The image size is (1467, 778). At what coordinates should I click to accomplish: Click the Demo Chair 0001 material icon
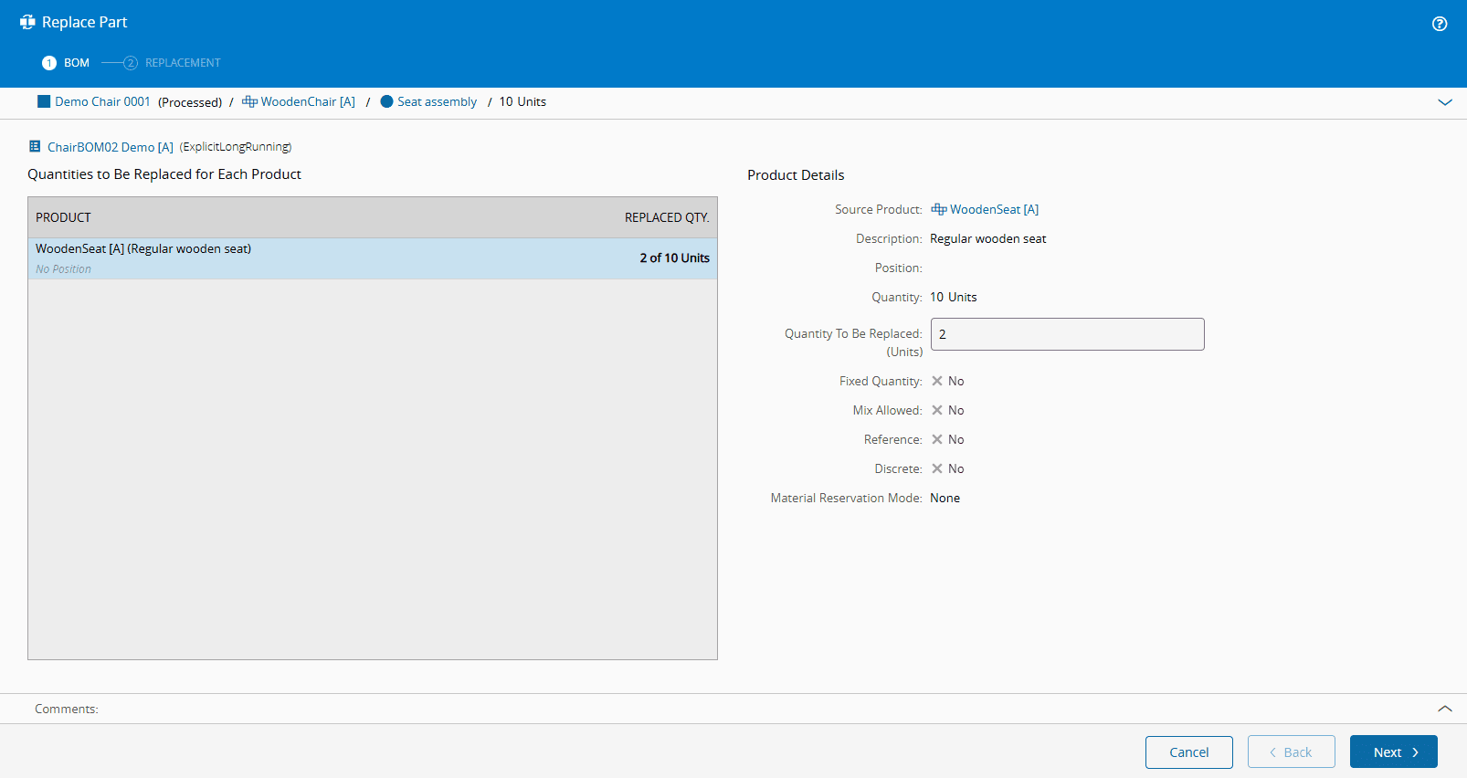(x=44, y=101)
